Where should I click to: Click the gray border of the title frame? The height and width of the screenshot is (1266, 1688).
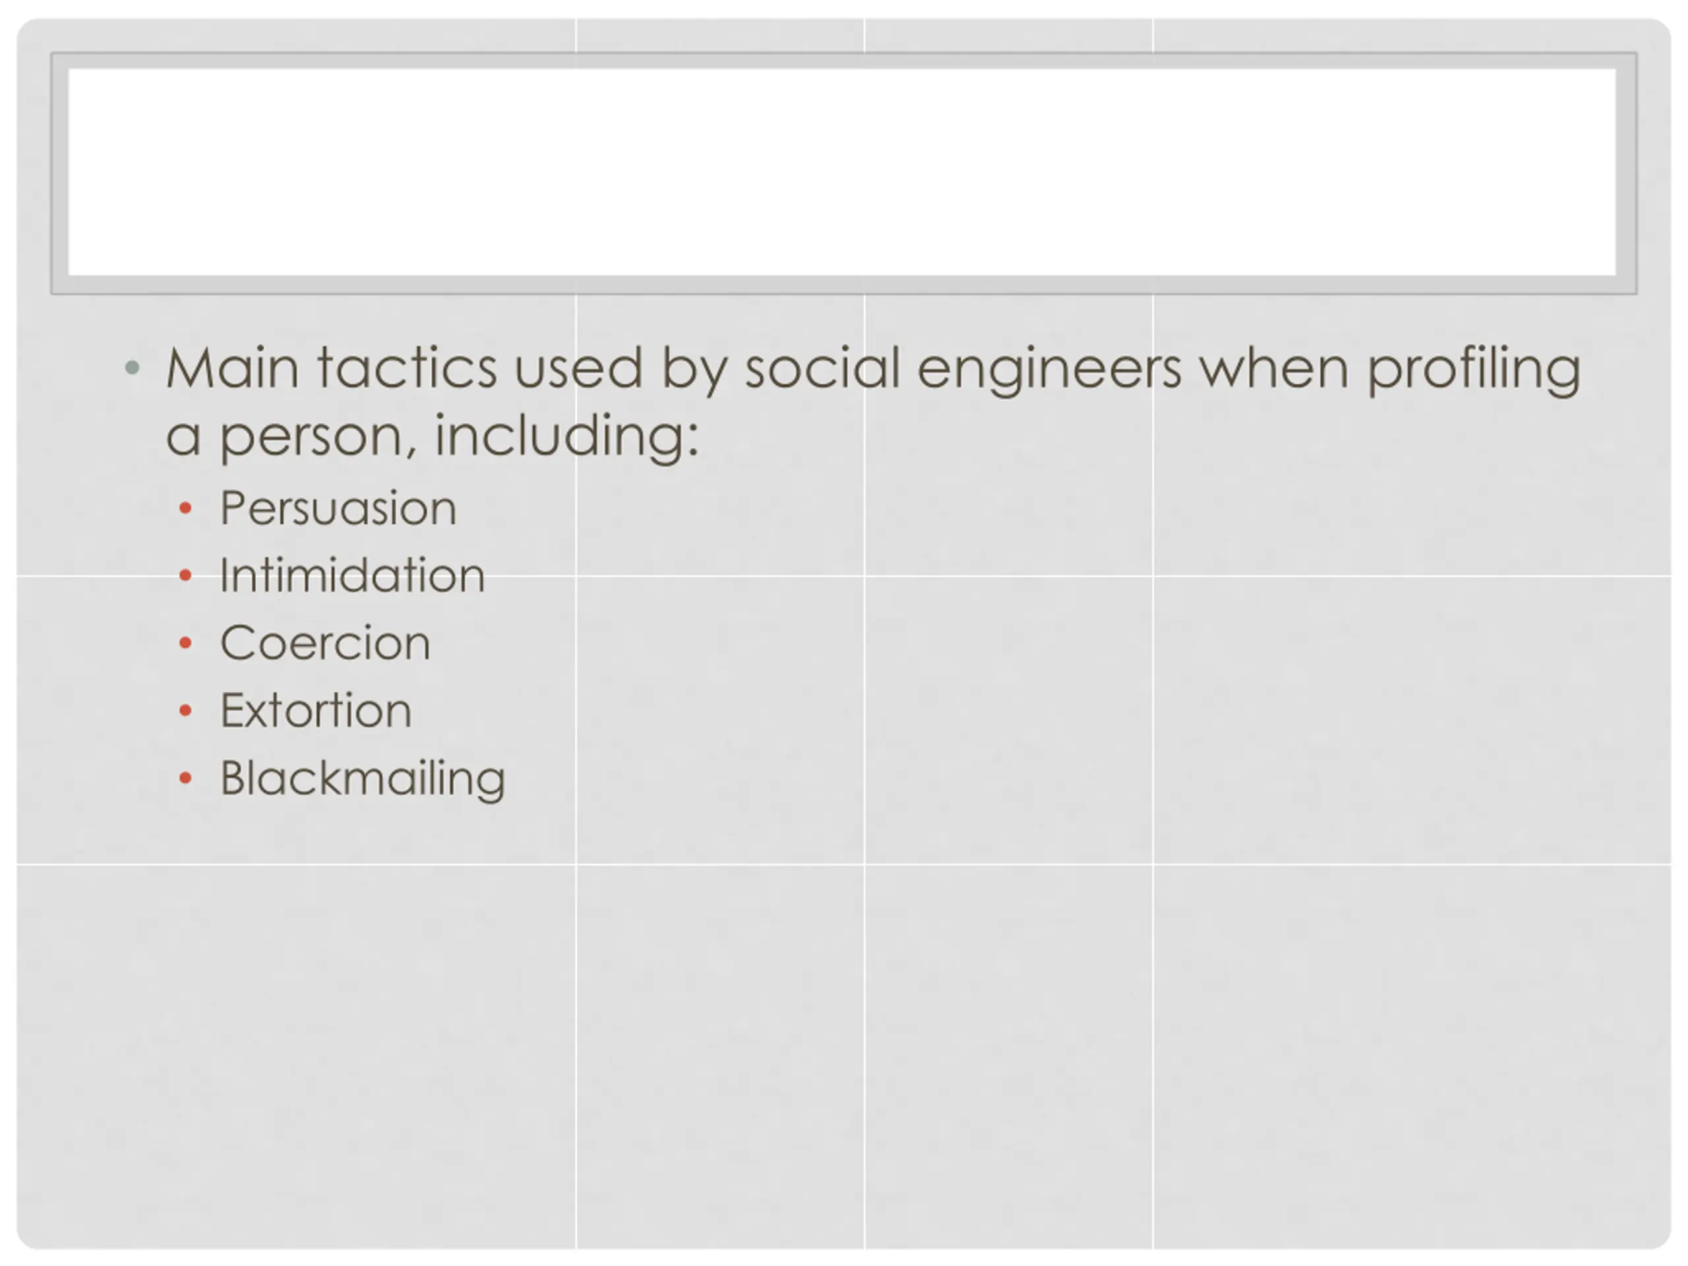coord(843,60)
